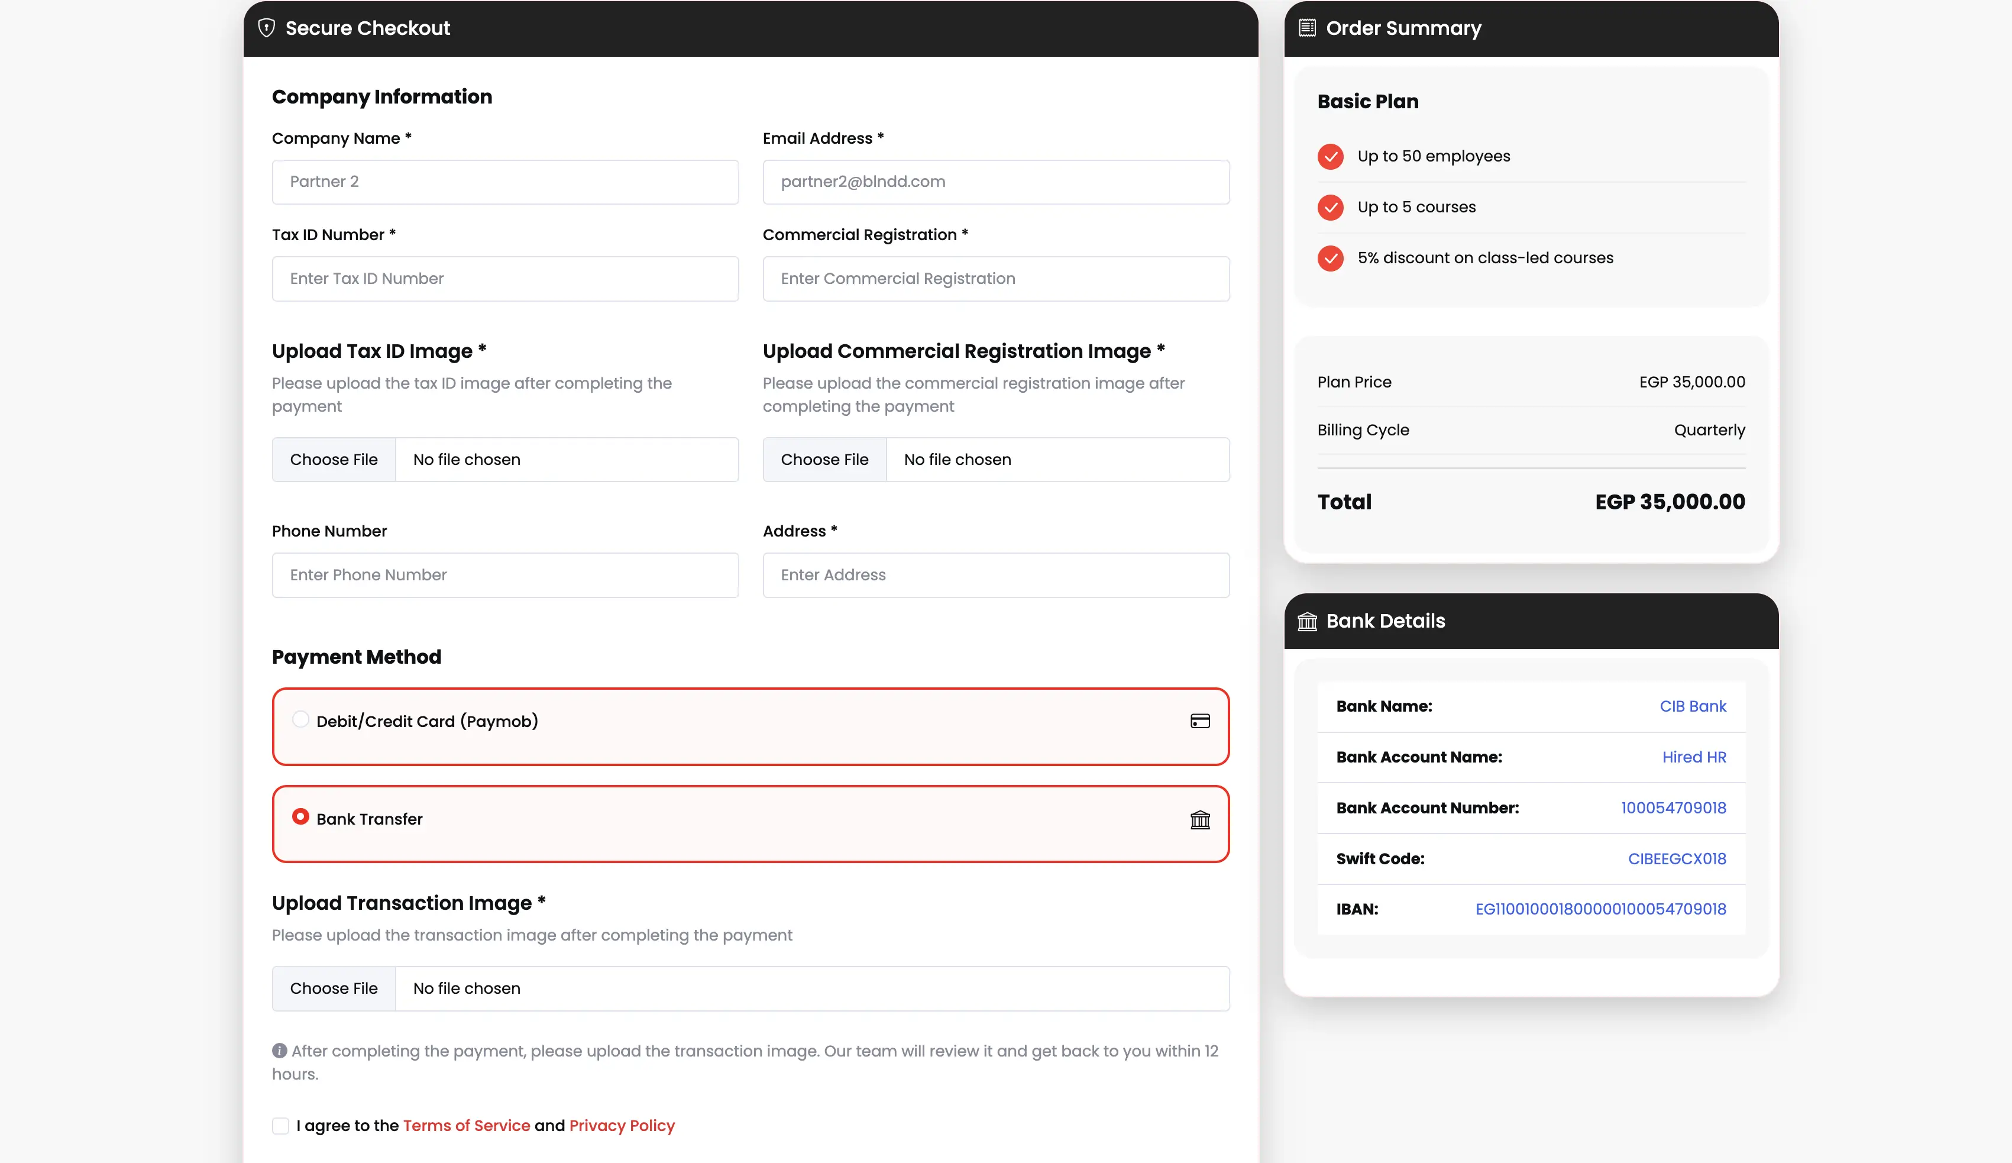Viewport: 2012px width, 1163px height.
Task: Click the Company Information heading
Action: pyautogui.click(x=381, y=96)
